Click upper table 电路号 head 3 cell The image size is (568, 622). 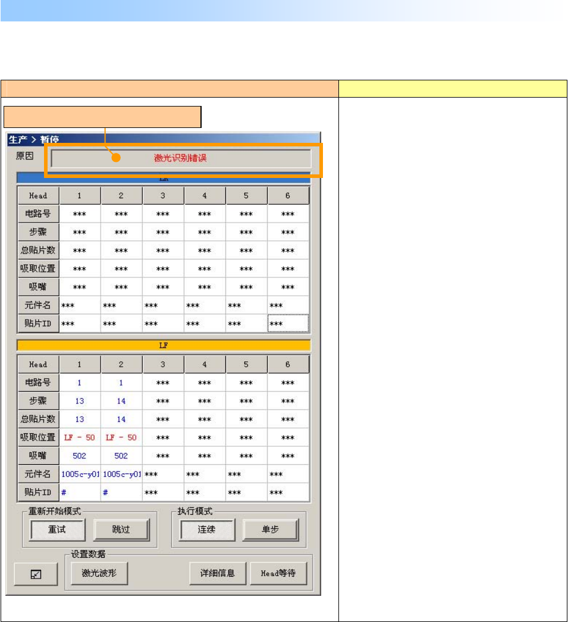(x=163, y=214)
